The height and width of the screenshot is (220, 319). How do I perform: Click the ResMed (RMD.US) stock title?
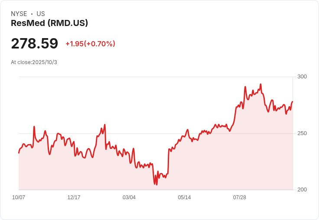point(49,23)
